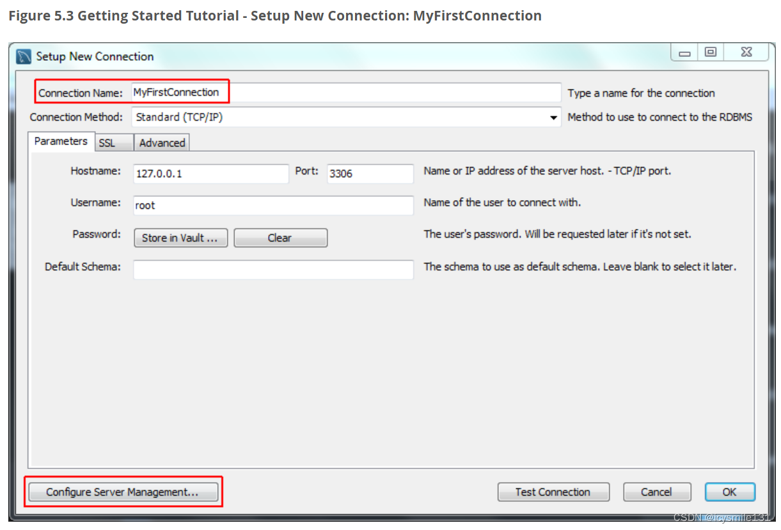Click the 'Type a name for the connection' hint
The width and height of the screenshot is (781, 530).
(641, 93)
